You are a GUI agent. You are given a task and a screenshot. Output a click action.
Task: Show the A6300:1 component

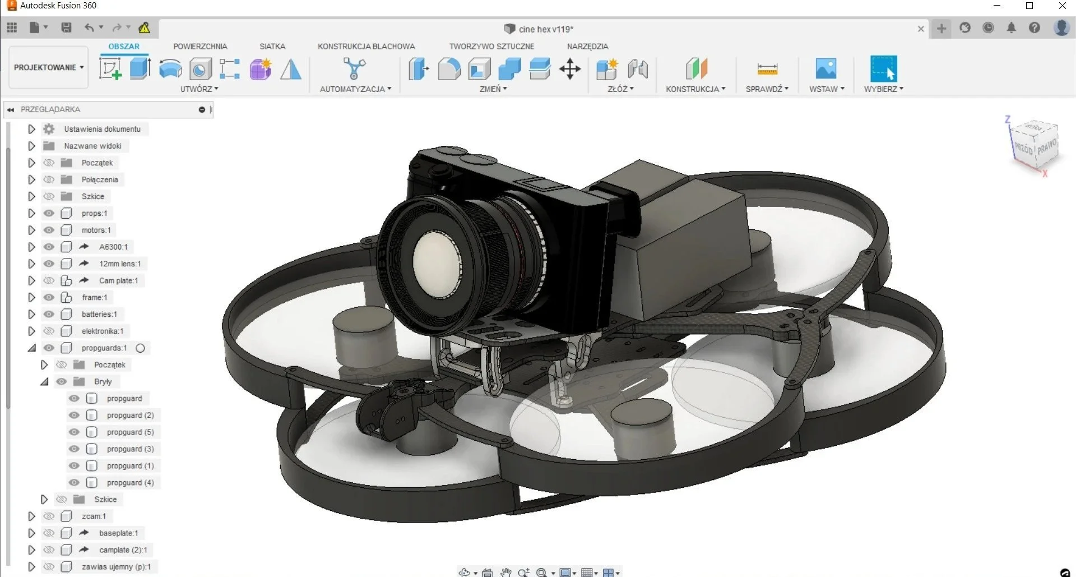point(49,247)
